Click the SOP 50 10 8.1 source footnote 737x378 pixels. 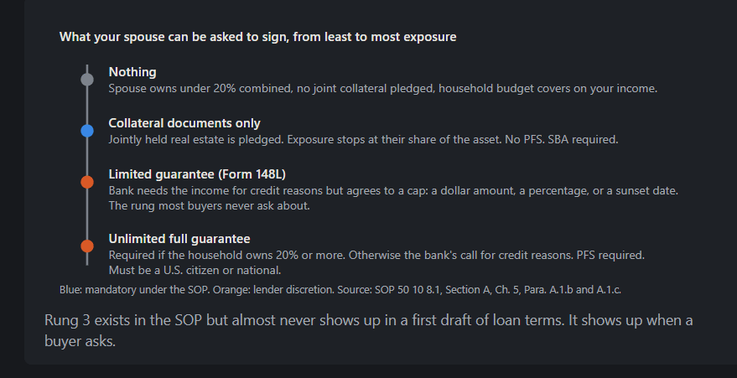pyautogui.click(x=480, y=290)
